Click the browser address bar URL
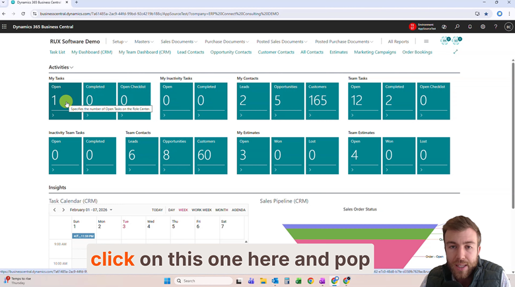 pyautogui.click(x=159, y=14)
